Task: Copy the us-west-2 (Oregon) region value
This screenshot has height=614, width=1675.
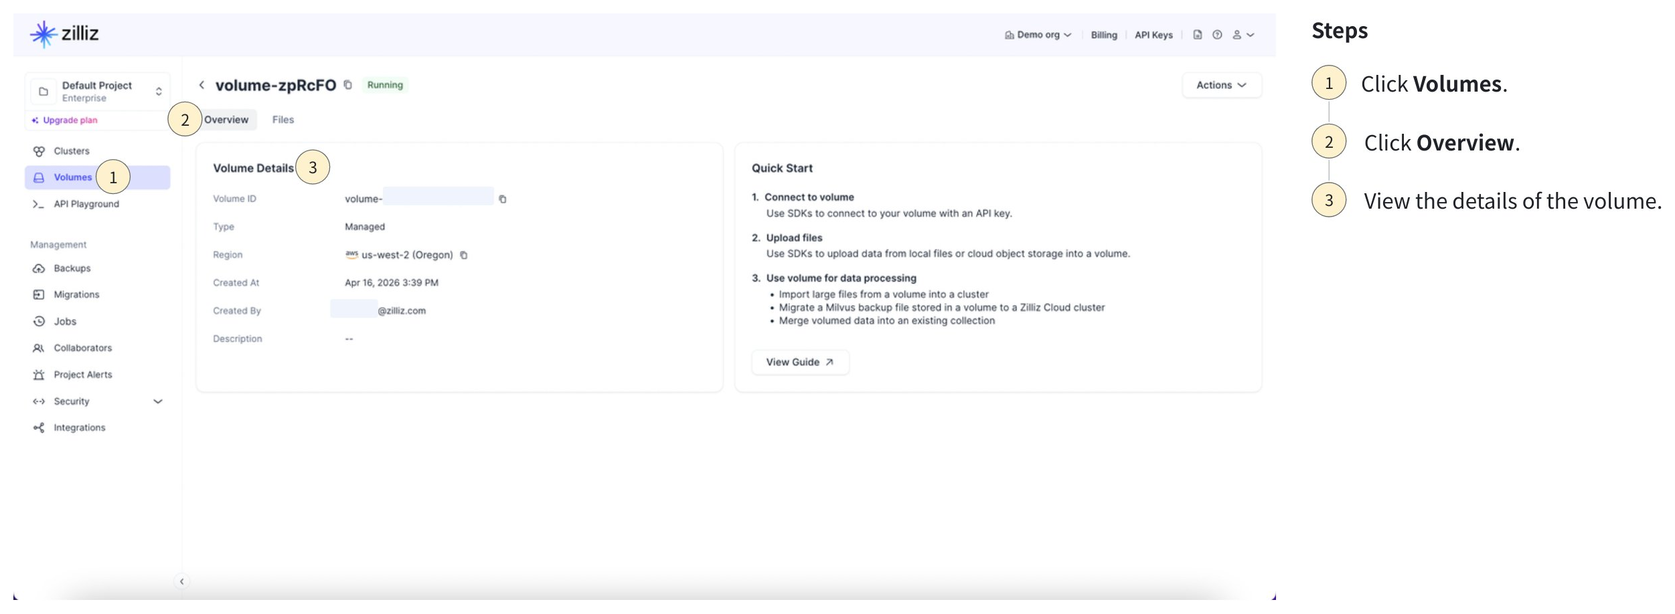Action: pyautogui.click(x=464, y=255)
